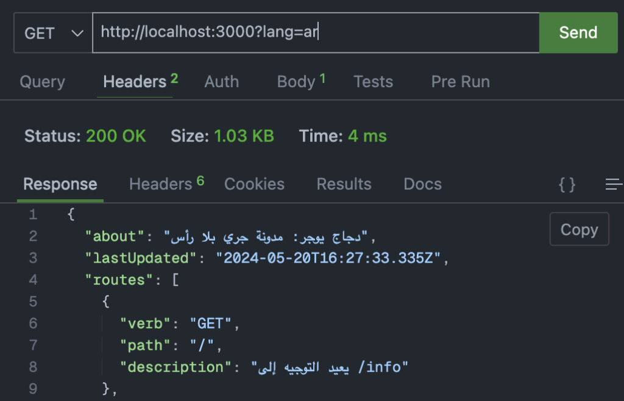Image resolution: width=624 pixels, height=401 pixels.
Task: Switch to the Query tab
Action: [42, 81]
